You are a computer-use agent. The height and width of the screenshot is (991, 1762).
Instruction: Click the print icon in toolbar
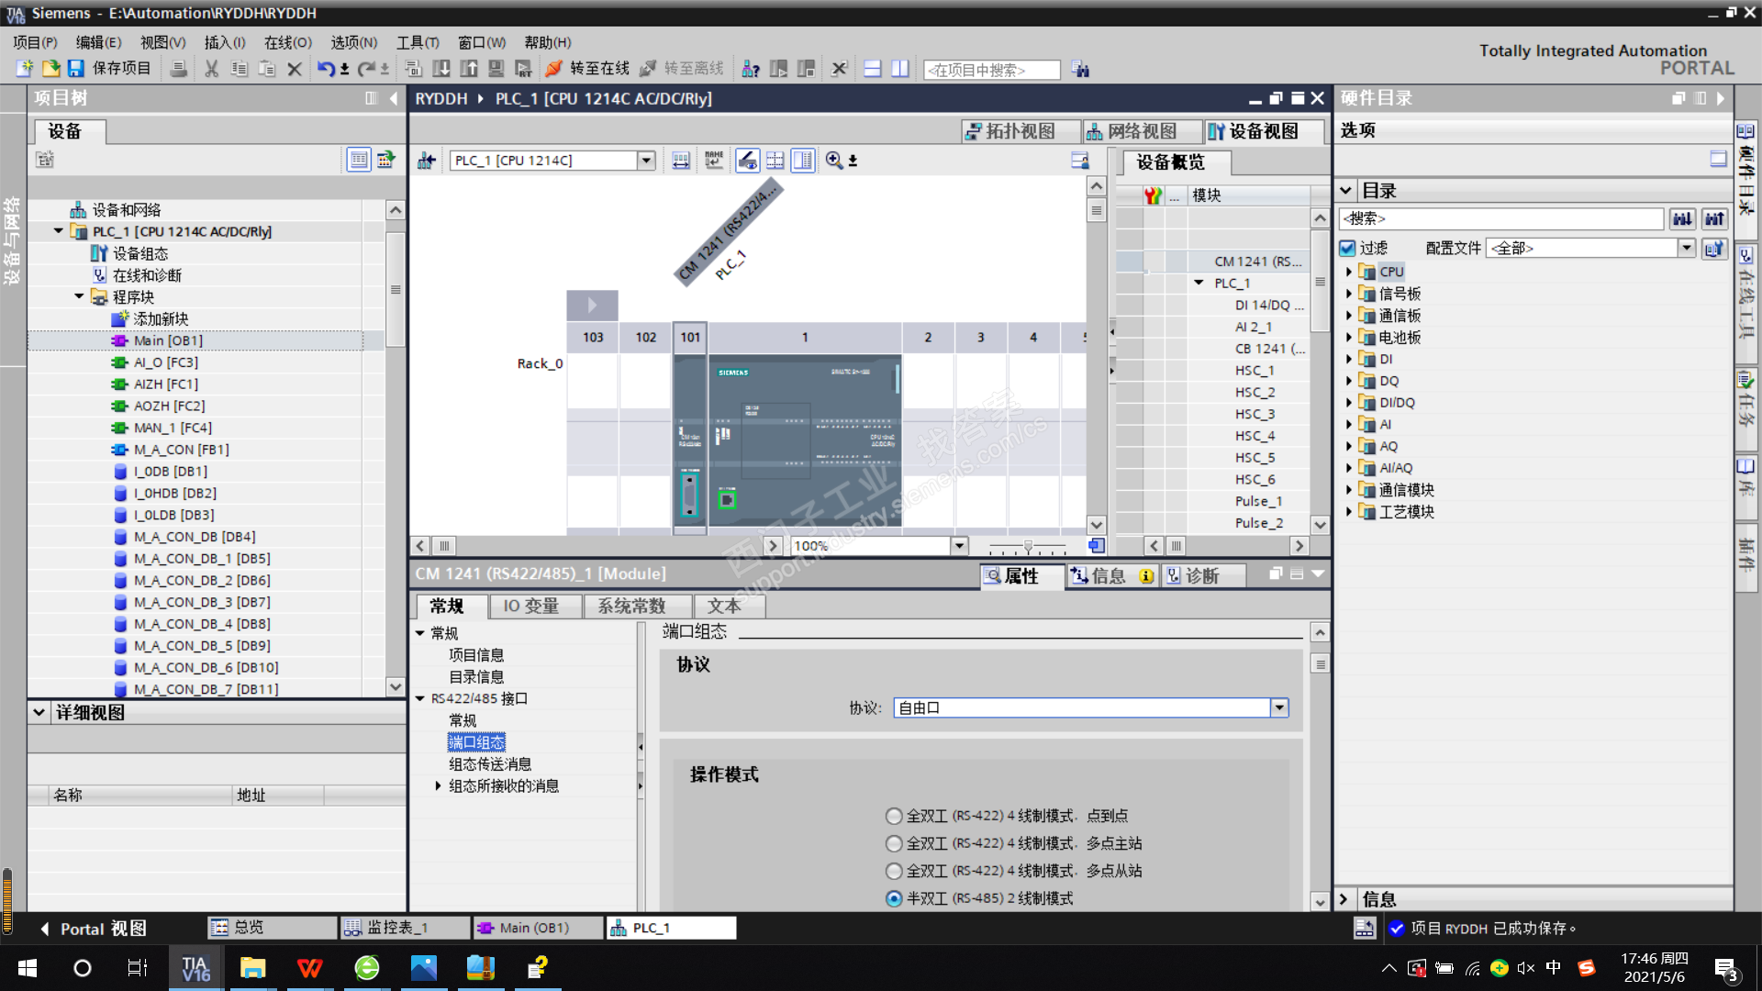click(179, 69)
